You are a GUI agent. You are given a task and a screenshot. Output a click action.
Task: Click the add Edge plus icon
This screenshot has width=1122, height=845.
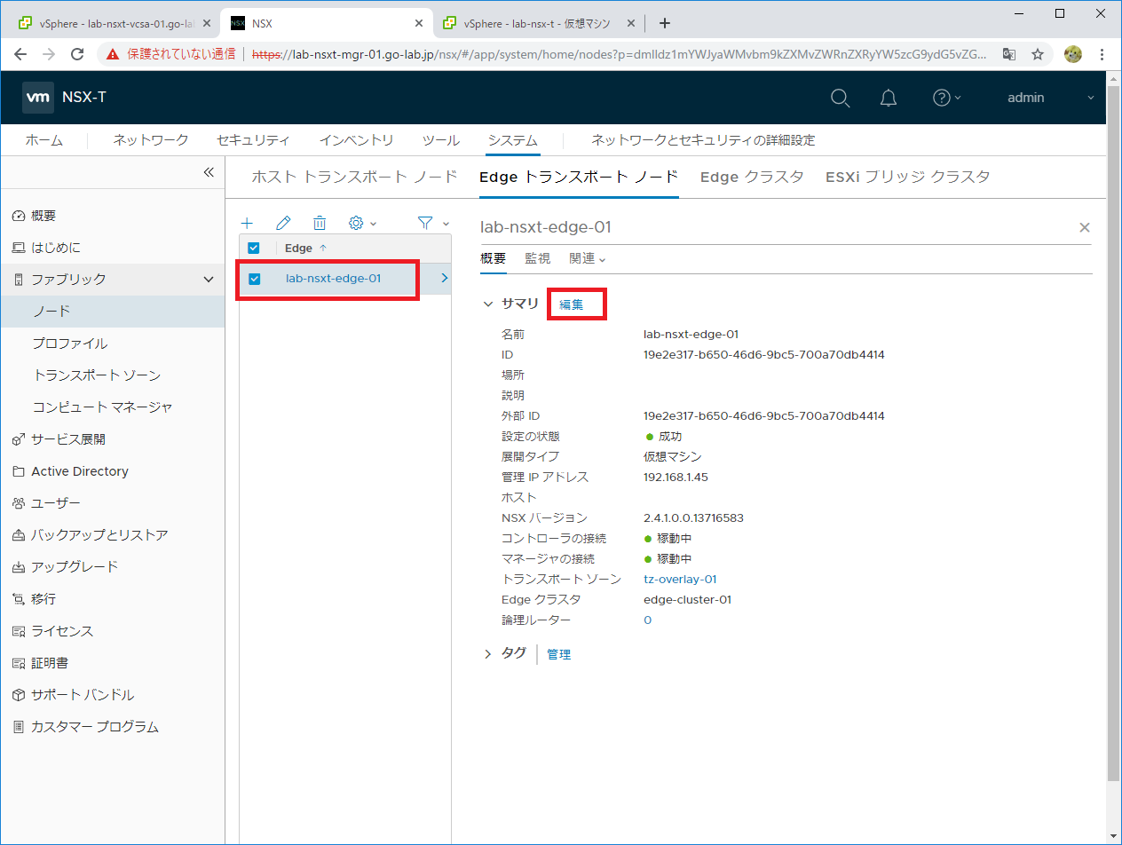[x=248, y=224]
